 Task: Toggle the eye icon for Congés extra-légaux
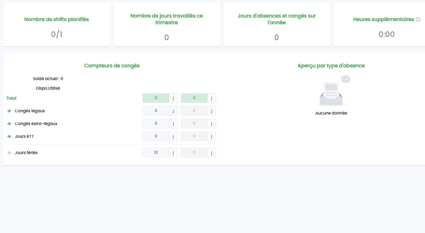coord(9,124)
